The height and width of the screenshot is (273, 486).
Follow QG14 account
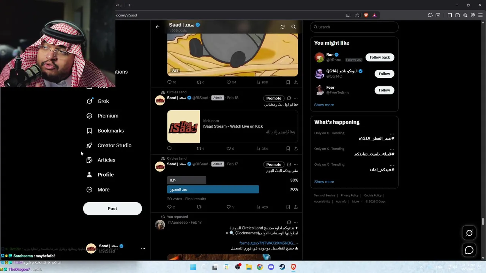coord(384,74)
